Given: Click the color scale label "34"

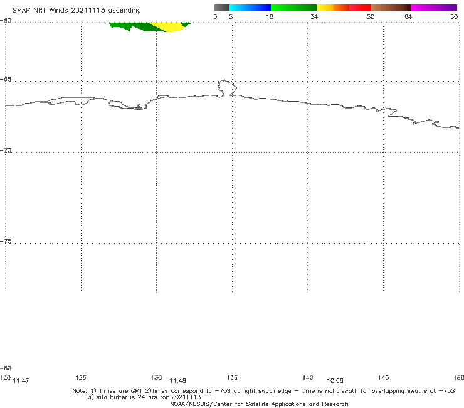Looking at the screenshot, I should (314, 17).
